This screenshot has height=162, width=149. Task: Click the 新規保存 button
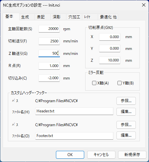[132, 155]
